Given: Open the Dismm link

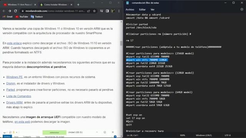Looking at the screenshot, I should click(11, 84).
